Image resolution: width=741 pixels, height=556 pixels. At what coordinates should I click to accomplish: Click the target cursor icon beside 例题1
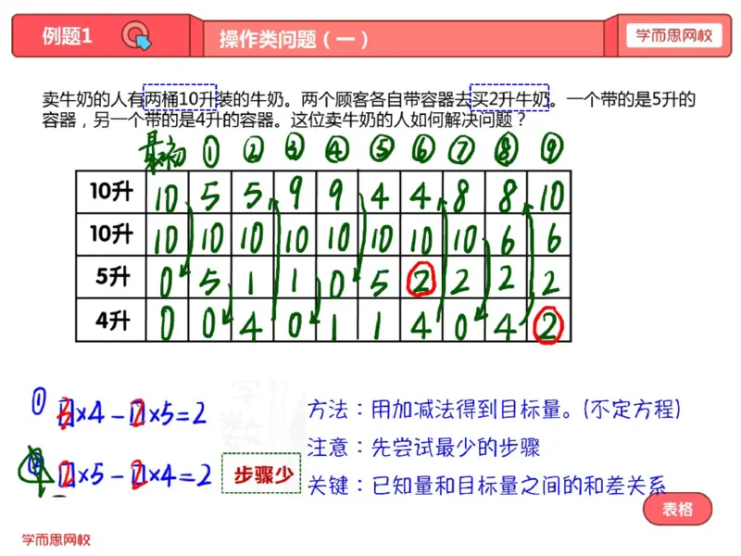136,36
